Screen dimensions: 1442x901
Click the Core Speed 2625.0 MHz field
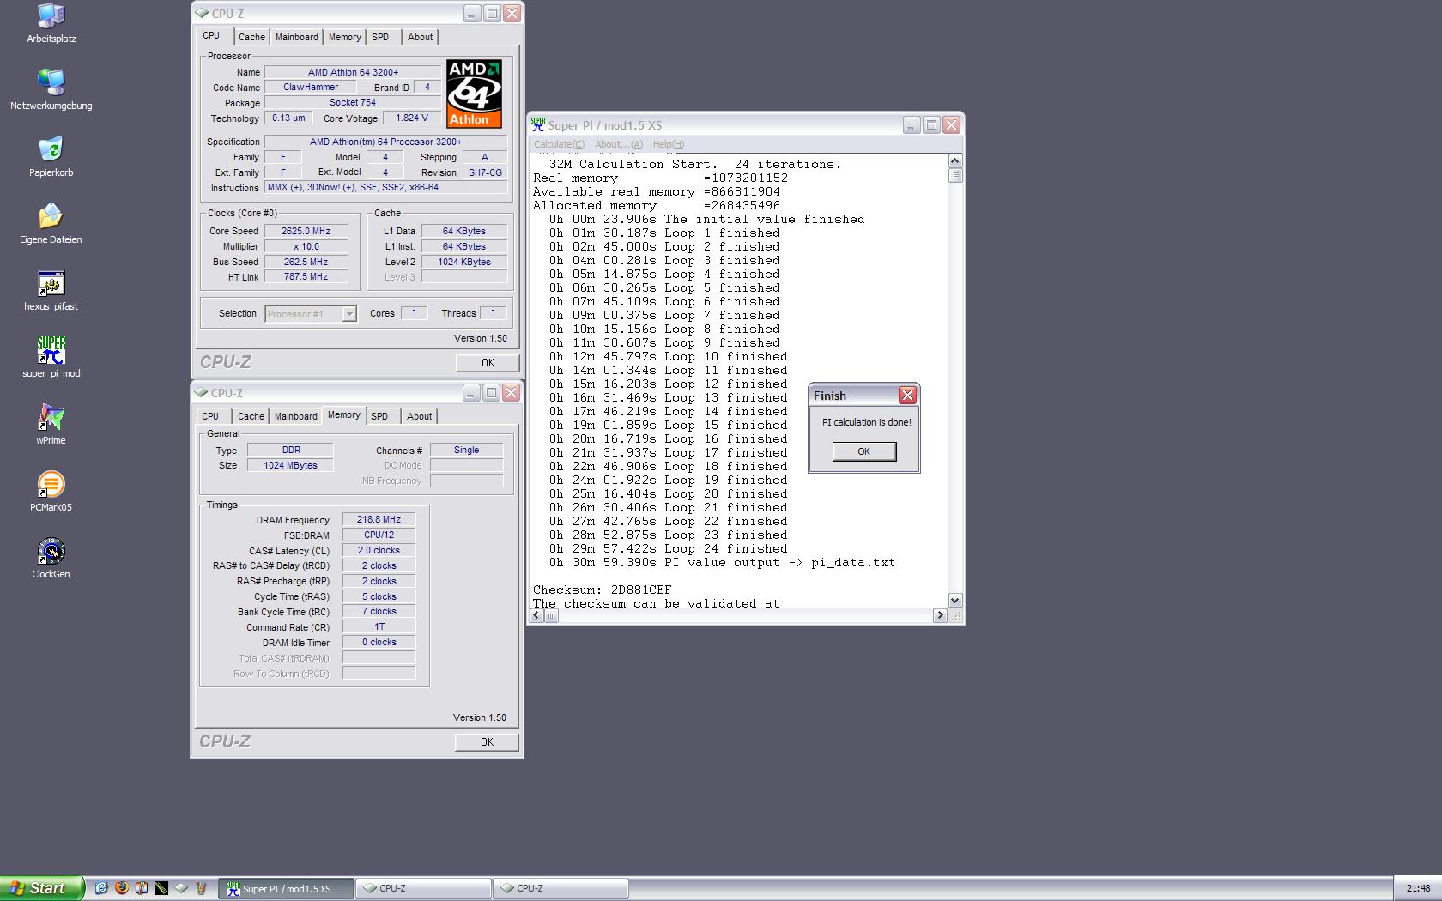pos(306,231)
